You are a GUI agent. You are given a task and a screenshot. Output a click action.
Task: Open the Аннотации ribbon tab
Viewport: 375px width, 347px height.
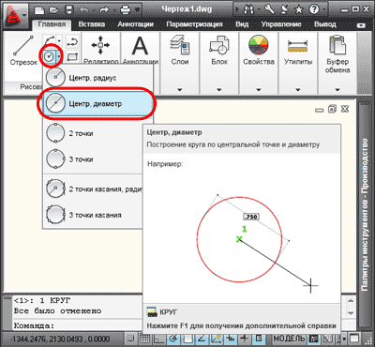pyautogui.click(x=135, y=24)
